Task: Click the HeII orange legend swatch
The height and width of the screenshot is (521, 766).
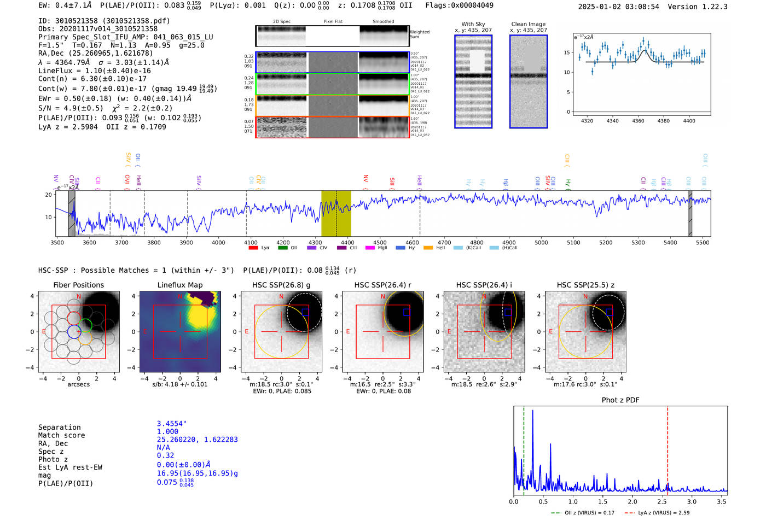Action: click(x=428, y=248)
